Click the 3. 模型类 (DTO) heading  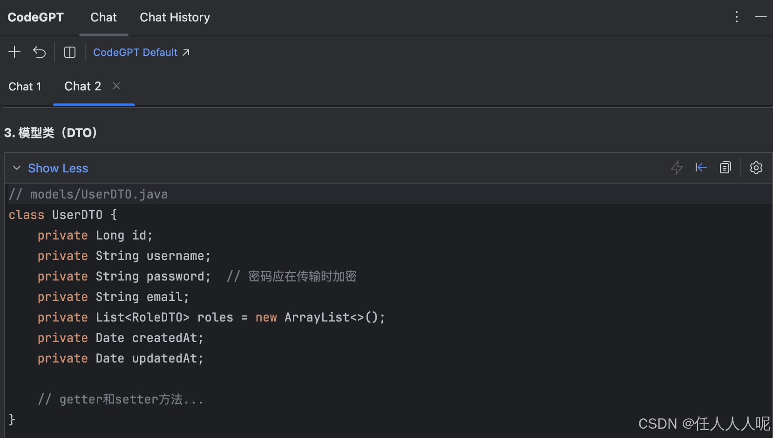(51, 133)
